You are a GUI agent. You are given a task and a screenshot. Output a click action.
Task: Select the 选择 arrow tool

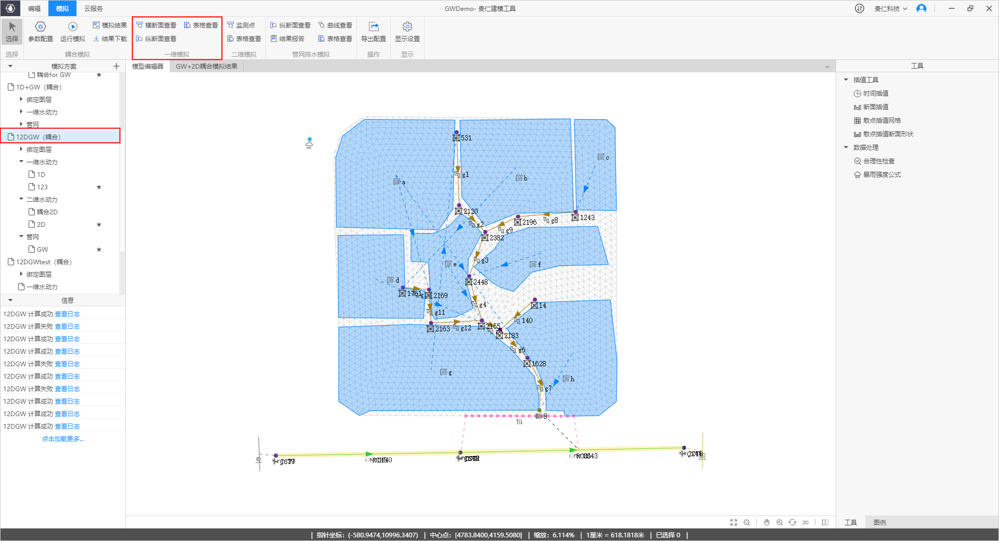[12, 31]
